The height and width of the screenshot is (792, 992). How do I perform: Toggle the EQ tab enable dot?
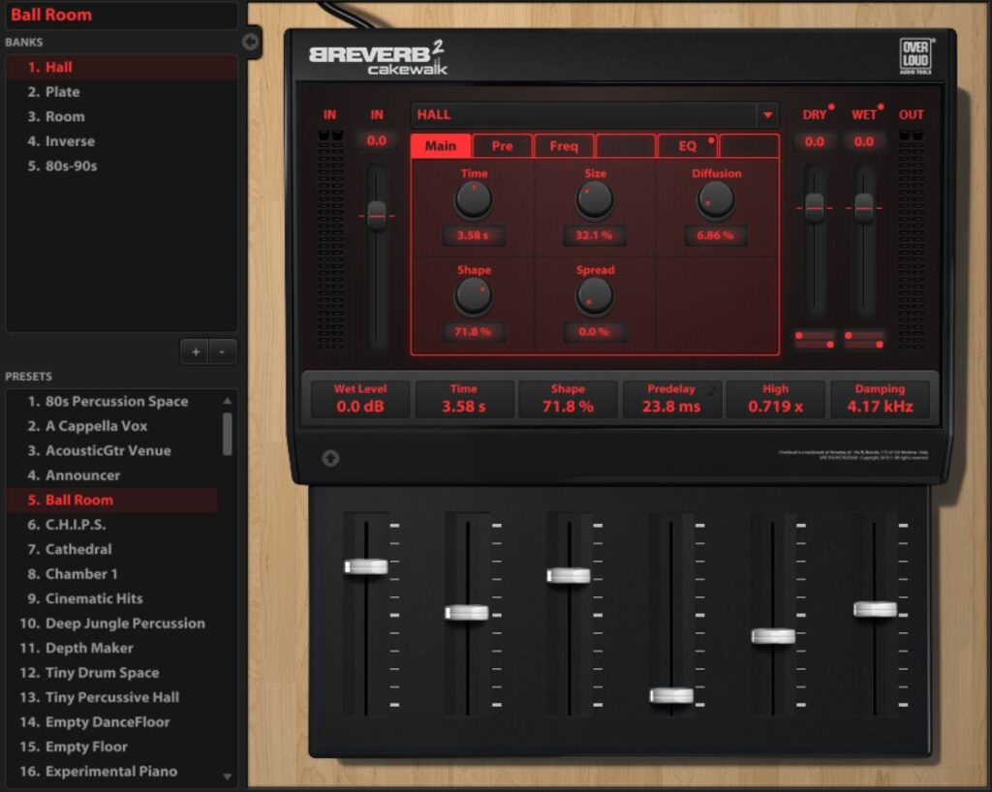[x=711, y=140]
